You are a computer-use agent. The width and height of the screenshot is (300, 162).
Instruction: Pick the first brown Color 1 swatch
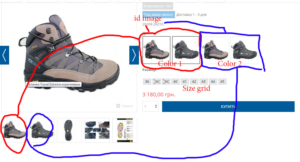156,50
